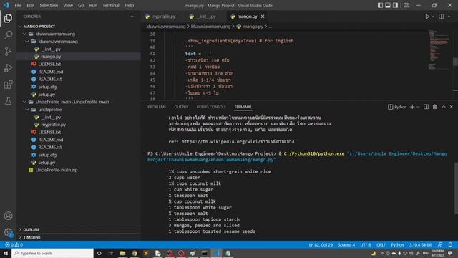Close the terminal panel
This screenshot has width=458, height=258.
pyautogui.click(x=452, y=107)
